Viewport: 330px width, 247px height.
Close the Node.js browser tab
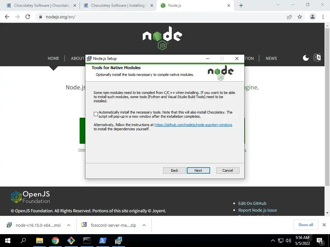(x=229, y=6)
